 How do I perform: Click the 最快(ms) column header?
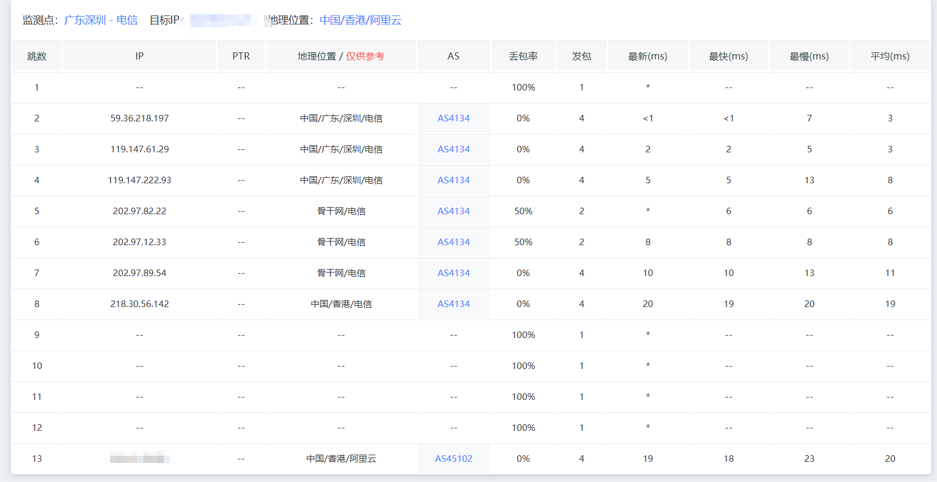tap(728, 57)
